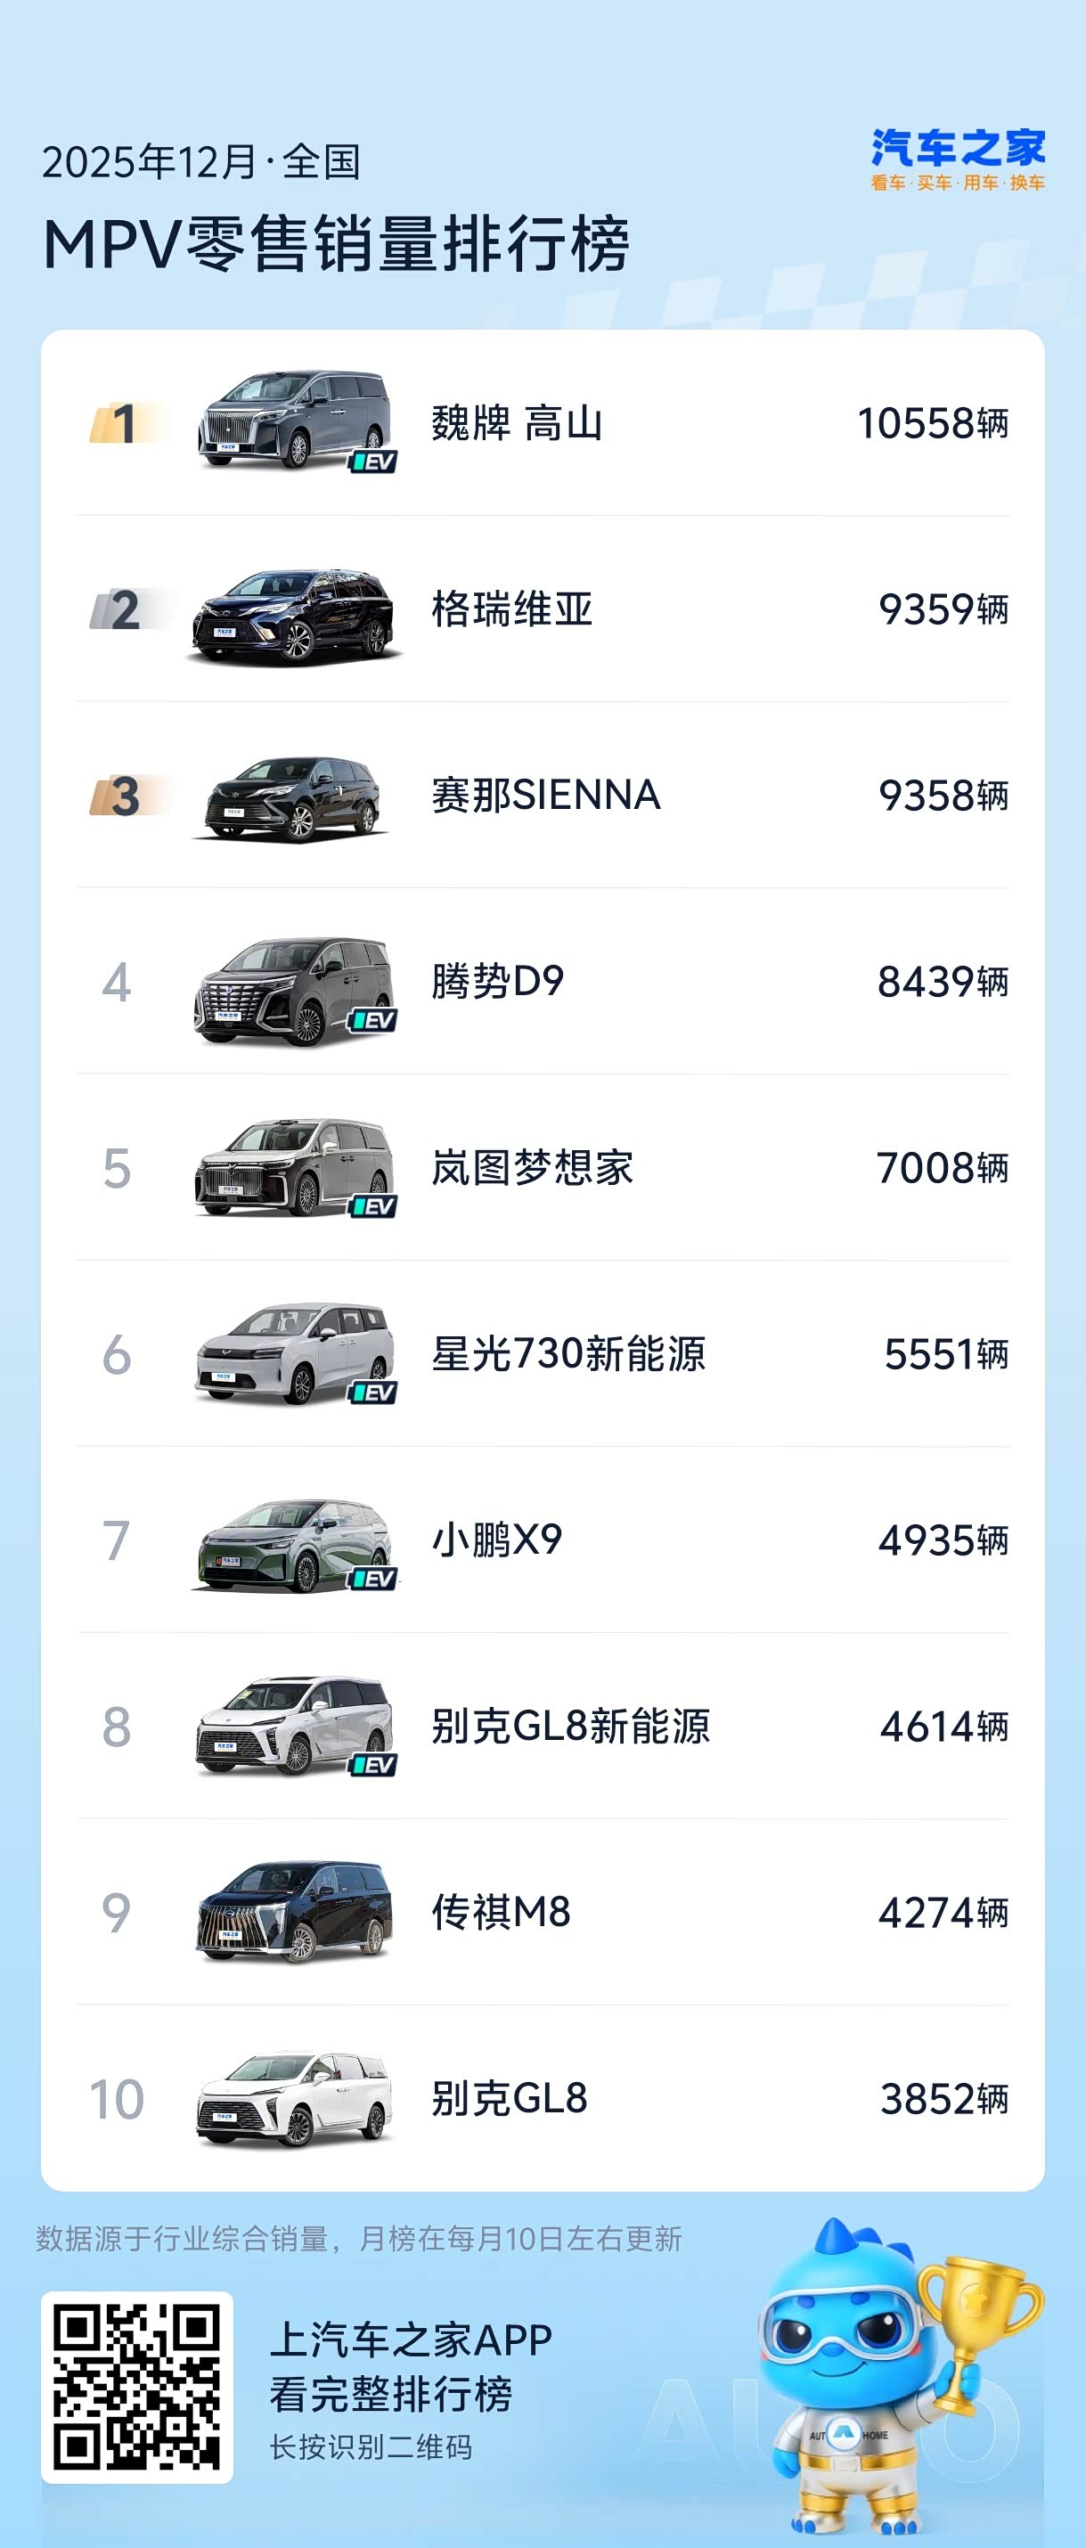Click the MPV零售销量排行榜 title
Viewport: 1086px width, 2548px height.
pos(336,244)
